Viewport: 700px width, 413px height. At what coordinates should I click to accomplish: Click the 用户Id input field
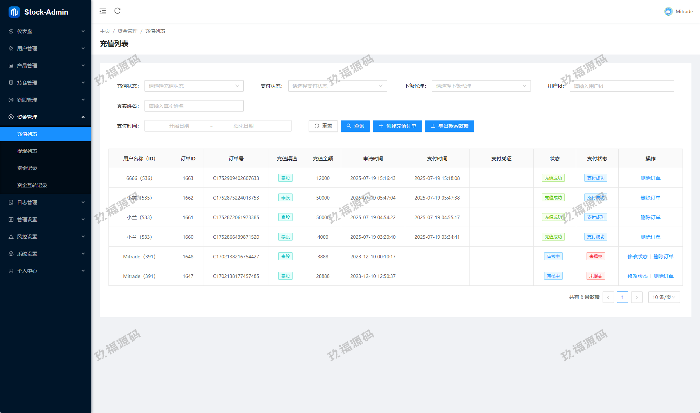(x=622, y=86)
